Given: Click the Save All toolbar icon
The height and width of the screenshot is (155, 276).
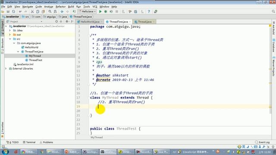Looking at the screenshot, I should coord(8,12).
